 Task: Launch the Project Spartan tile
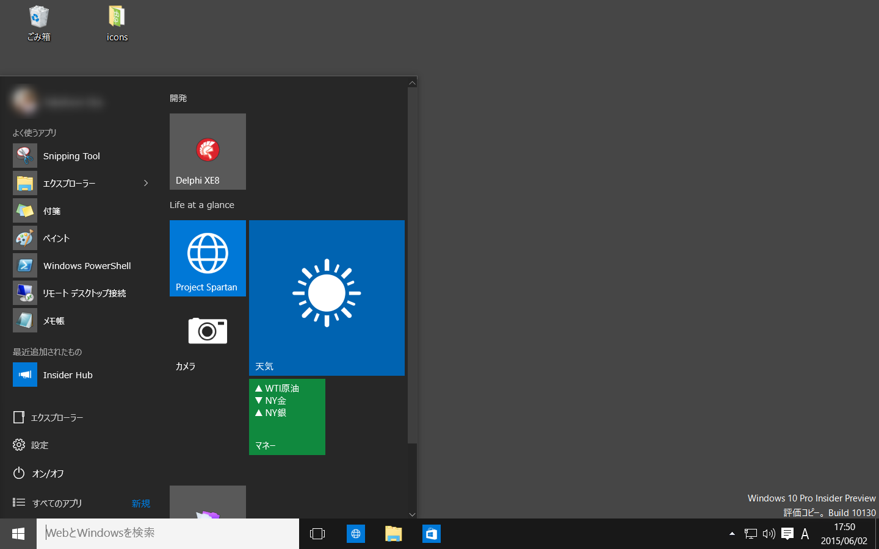coord(208,258)
